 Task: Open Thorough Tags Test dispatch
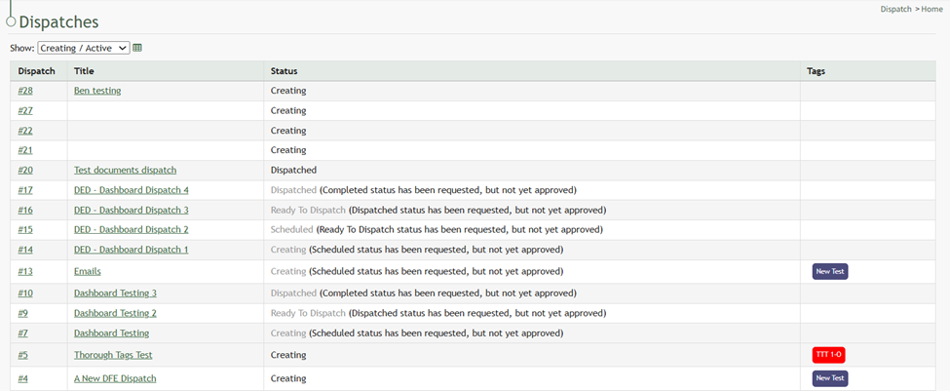coord(113,355)
